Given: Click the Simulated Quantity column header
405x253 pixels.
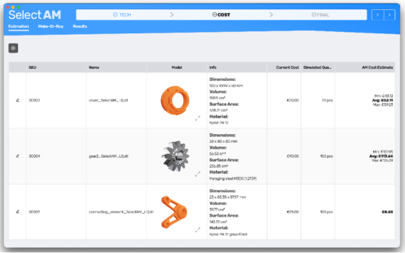Looking at the screenshot, I should tap(317, 67).
